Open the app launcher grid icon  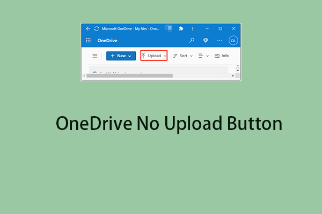tap(88, 40)
